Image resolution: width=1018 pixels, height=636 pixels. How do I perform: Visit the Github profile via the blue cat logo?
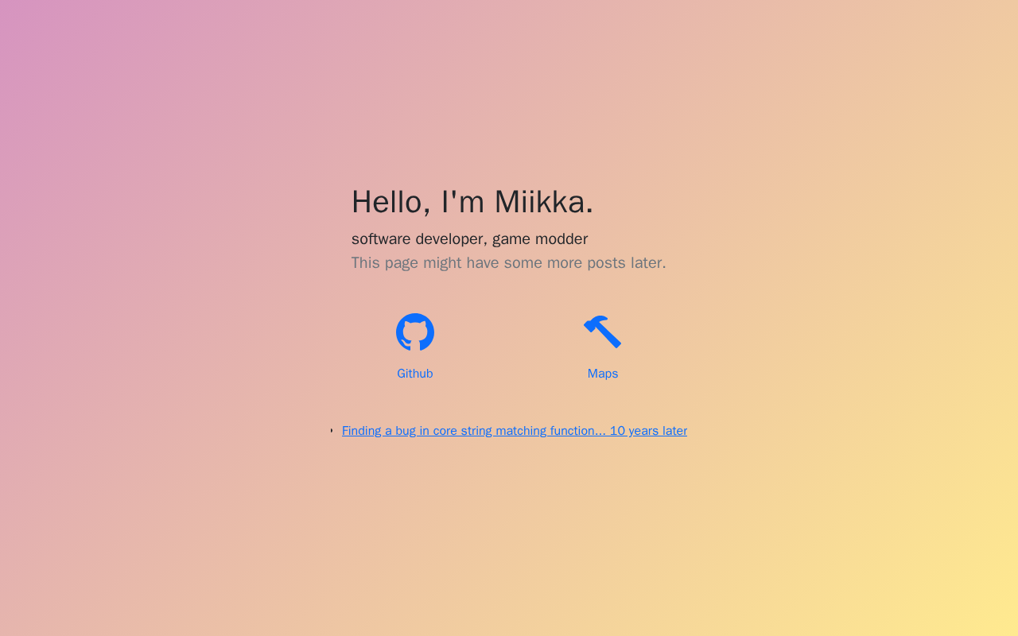tap(415, 332)
